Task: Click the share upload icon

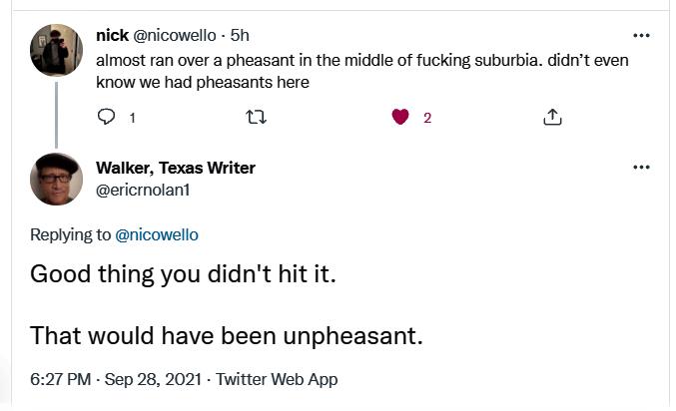Action: [x=552, y=118]
